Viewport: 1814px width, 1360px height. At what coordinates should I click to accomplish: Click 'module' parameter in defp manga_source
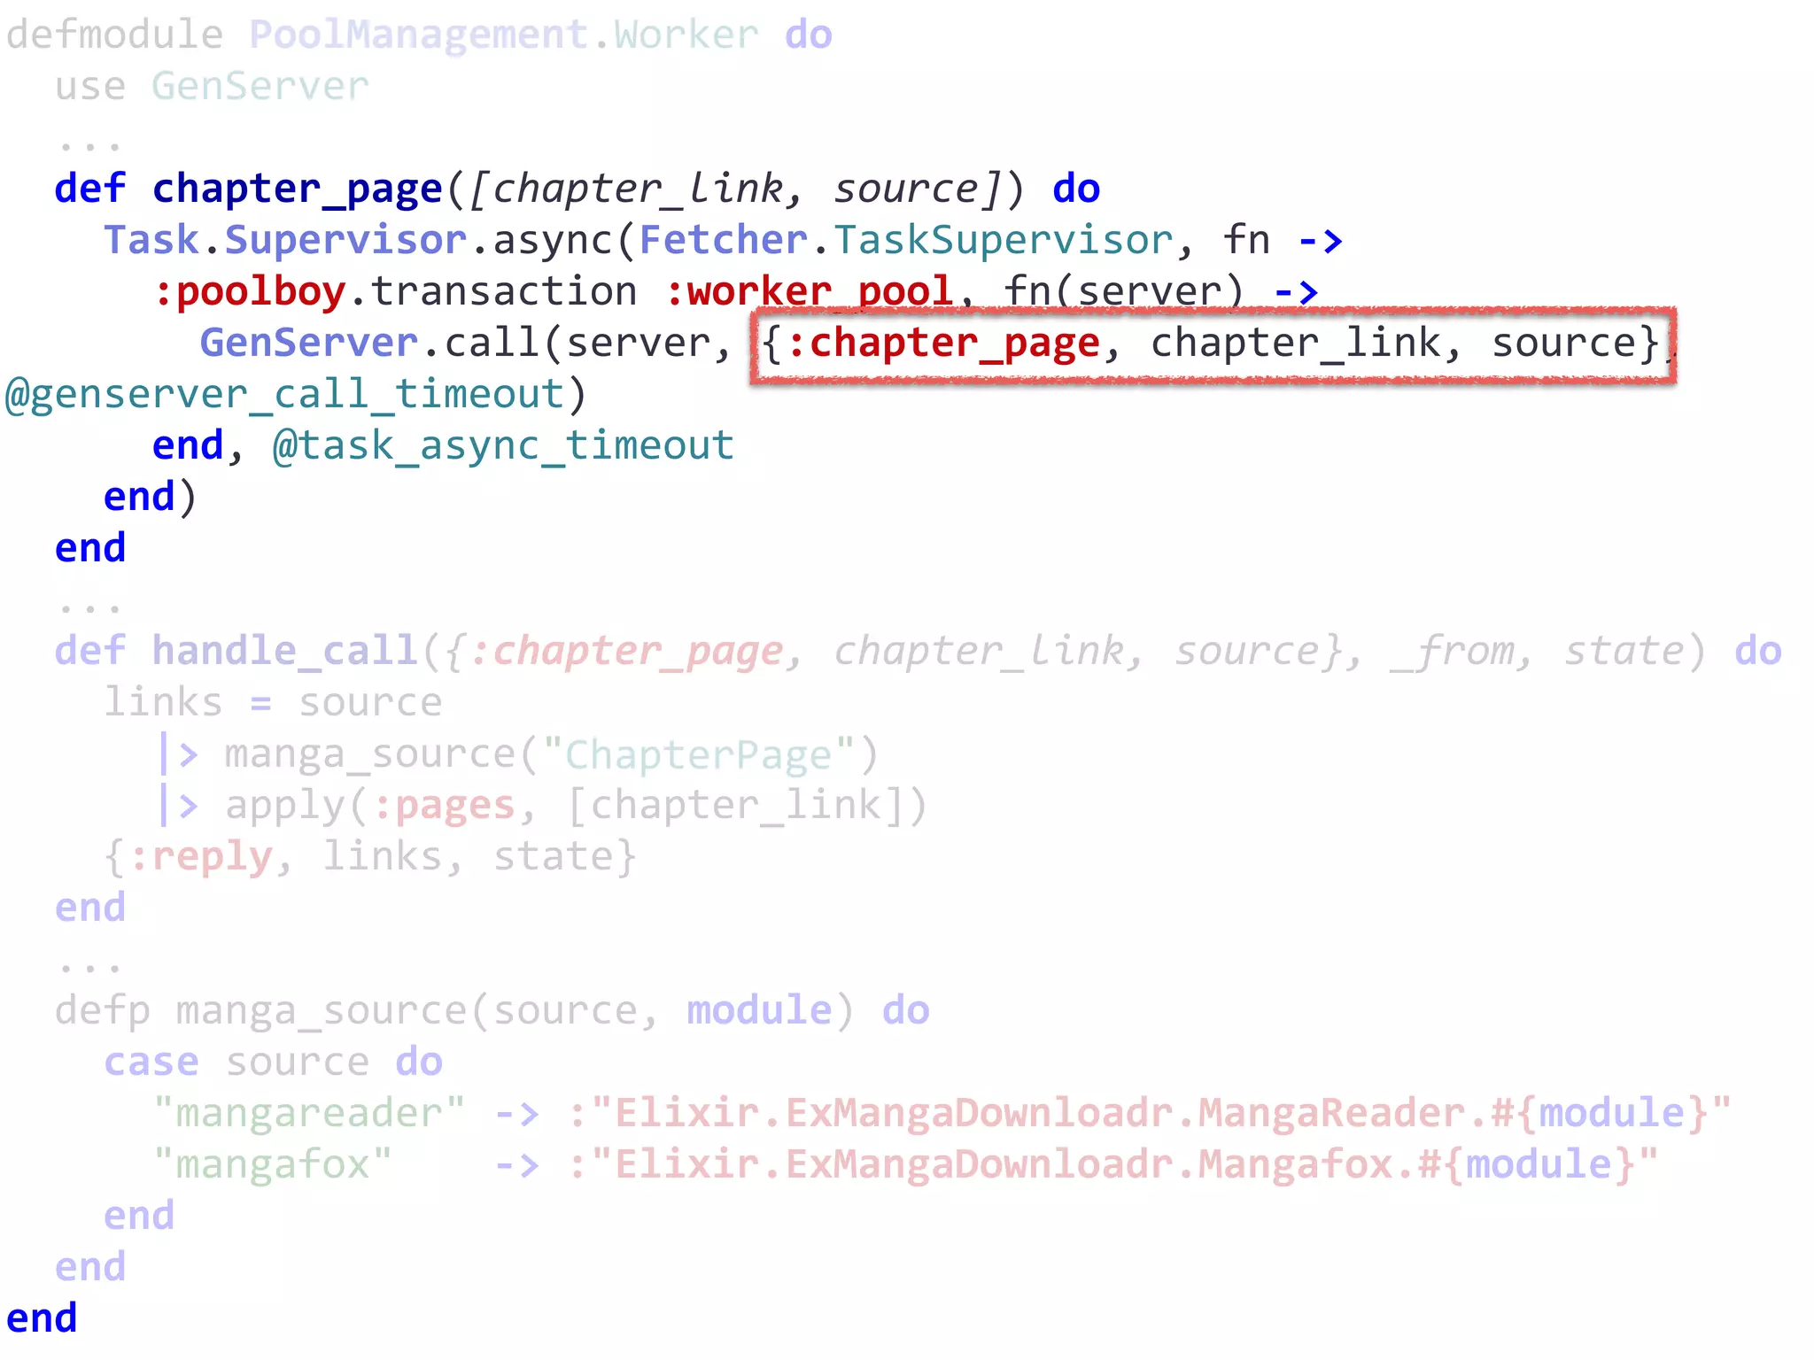pyautogui.click(x=759, y=1010)
